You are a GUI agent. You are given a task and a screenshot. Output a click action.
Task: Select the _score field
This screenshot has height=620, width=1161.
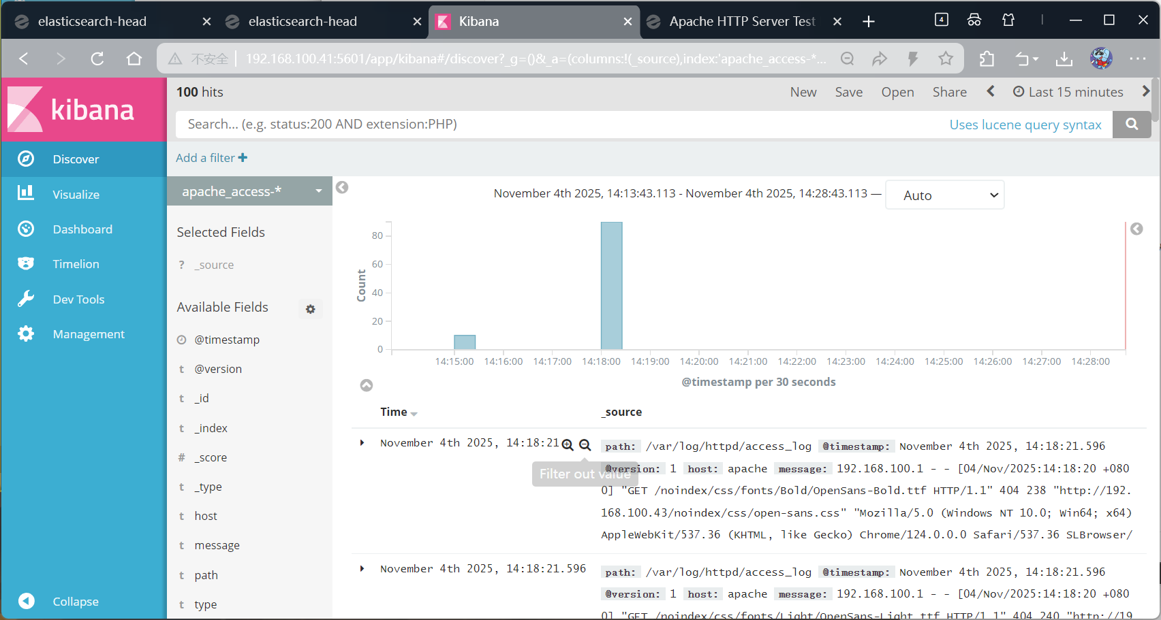pos(211,457)
